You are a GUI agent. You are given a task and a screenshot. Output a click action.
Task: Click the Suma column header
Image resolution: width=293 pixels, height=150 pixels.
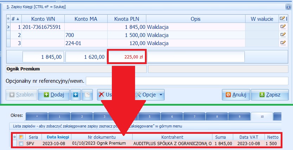(x=223, y=137)
